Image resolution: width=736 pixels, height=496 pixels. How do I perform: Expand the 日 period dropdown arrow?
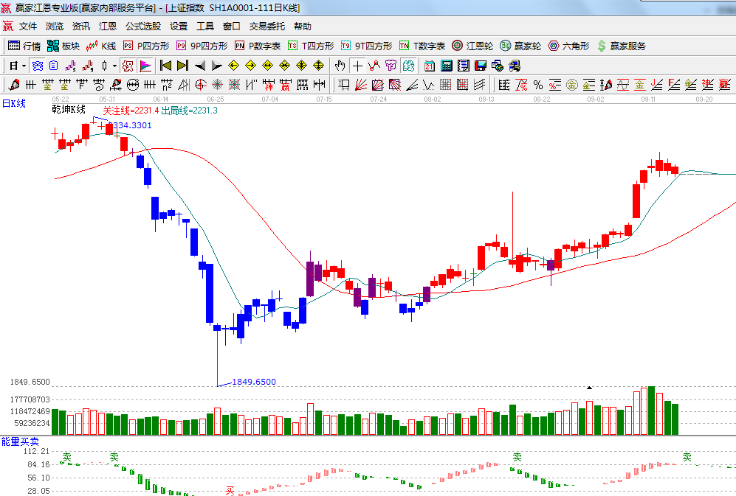23,66
